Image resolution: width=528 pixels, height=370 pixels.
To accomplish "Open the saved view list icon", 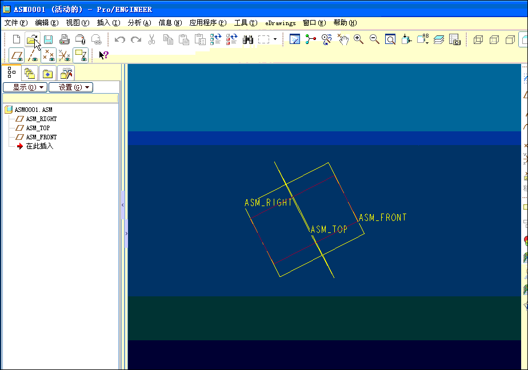I will [423, 39].
